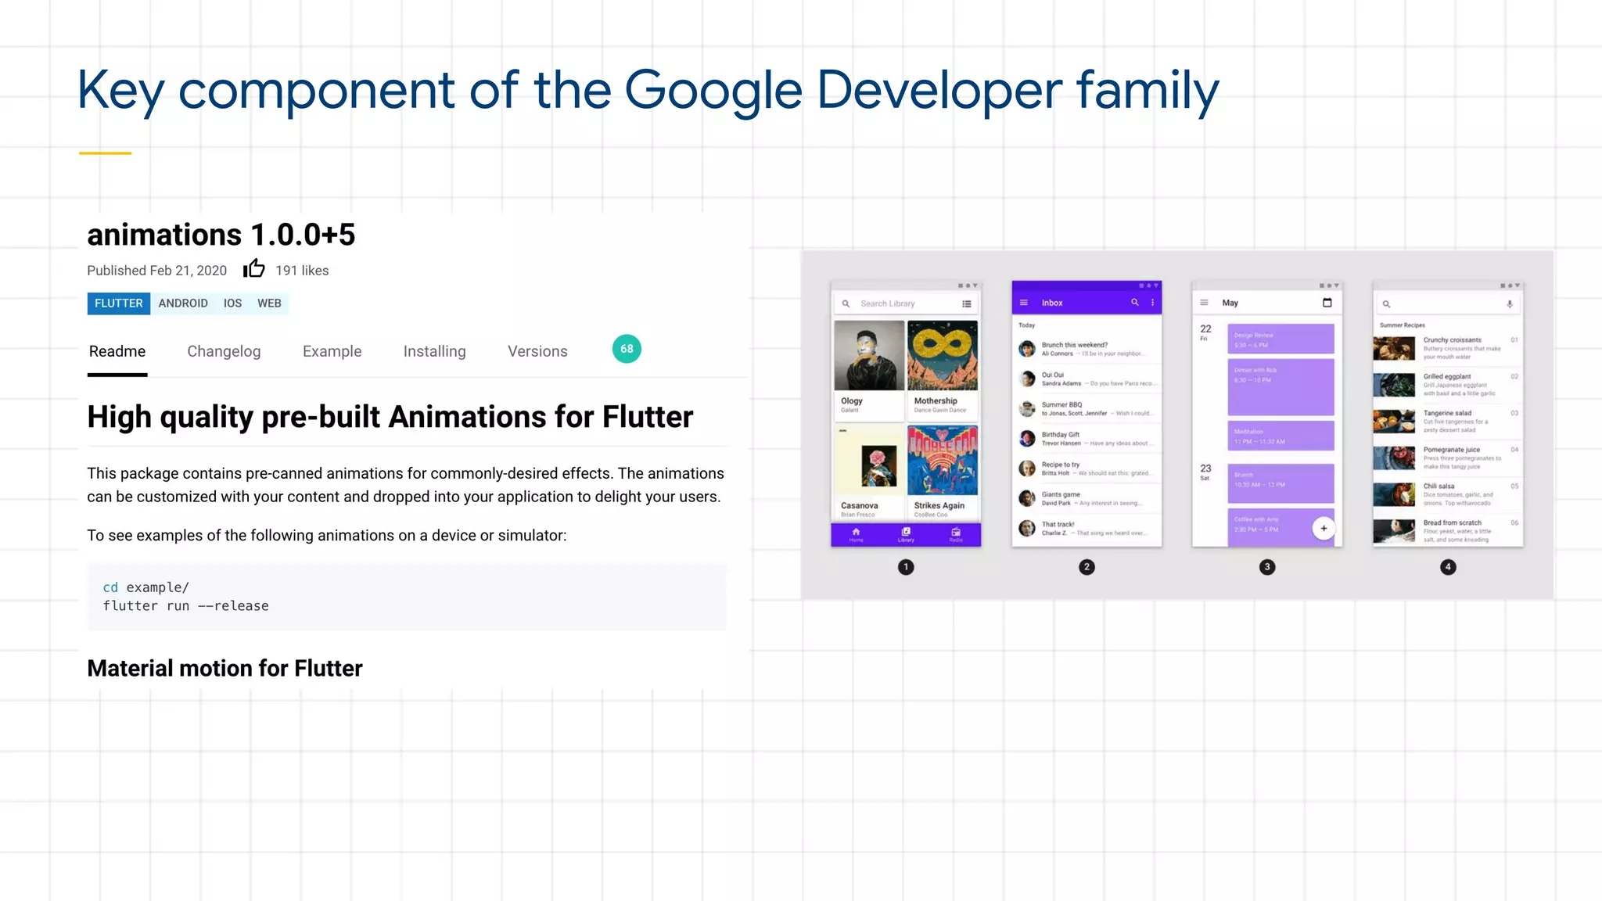Toggle list view icon in Search Library bar
Image resolution: width=1602 pixels, height=901 pixels.
(x=967, y=303)
